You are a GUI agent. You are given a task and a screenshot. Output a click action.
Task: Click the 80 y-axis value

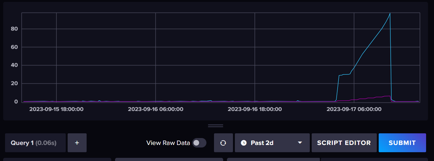[14, 29]
